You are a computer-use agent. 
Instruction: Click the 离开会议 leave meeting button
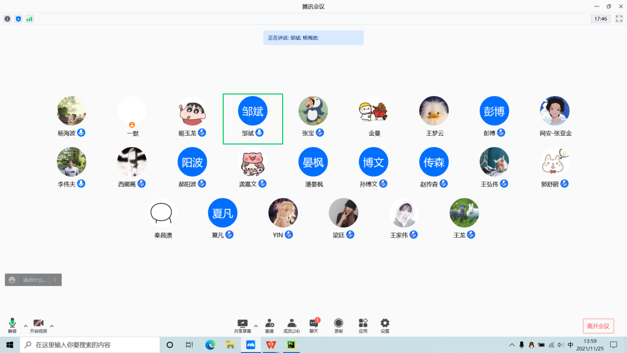(x=598, y=326)
